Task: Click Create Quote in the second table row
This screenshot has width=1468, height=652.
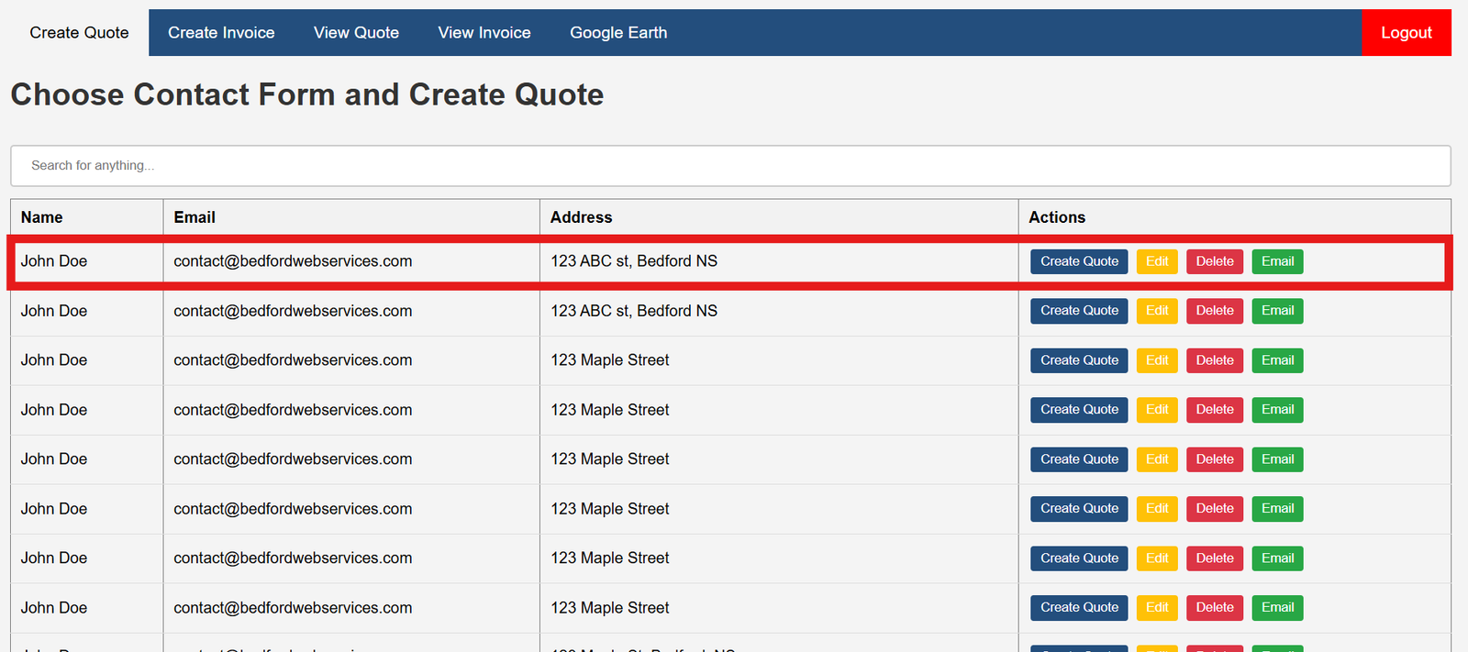Action: pyautogui.click(x=1079, y=311)
